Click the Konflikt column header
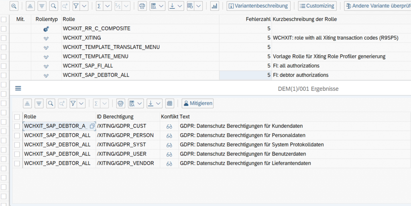The height and width of the screenshot is (206, 411). point(170,116)
